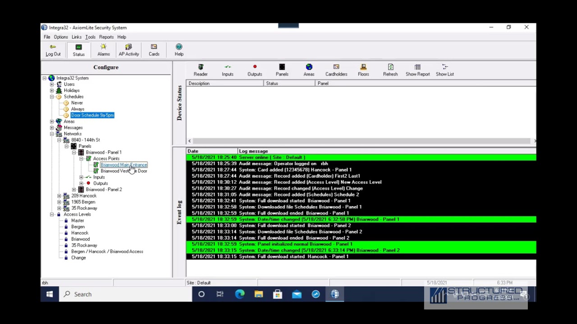577x324 pixels.
Task: Select the Always schedule
Action: [78, 109]
